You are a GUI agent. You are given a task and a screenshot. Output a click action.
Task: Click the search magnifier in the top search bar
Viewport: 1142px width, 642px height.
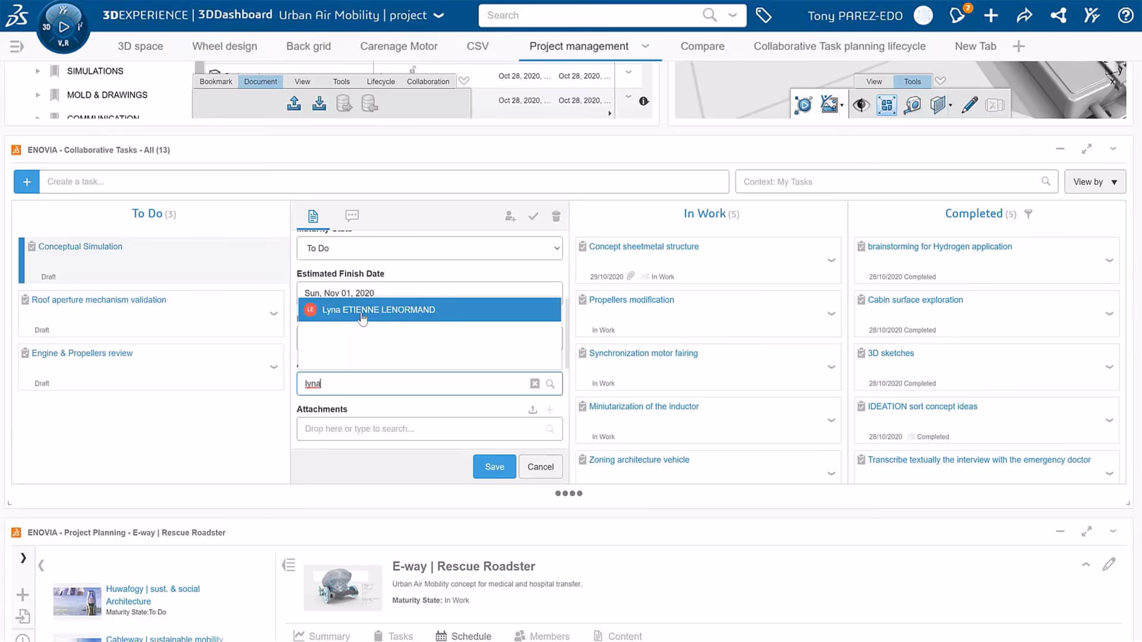point(710,15)
